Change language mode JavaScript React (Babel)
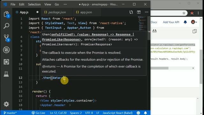 pyautogui.click(x=118, y=113)
